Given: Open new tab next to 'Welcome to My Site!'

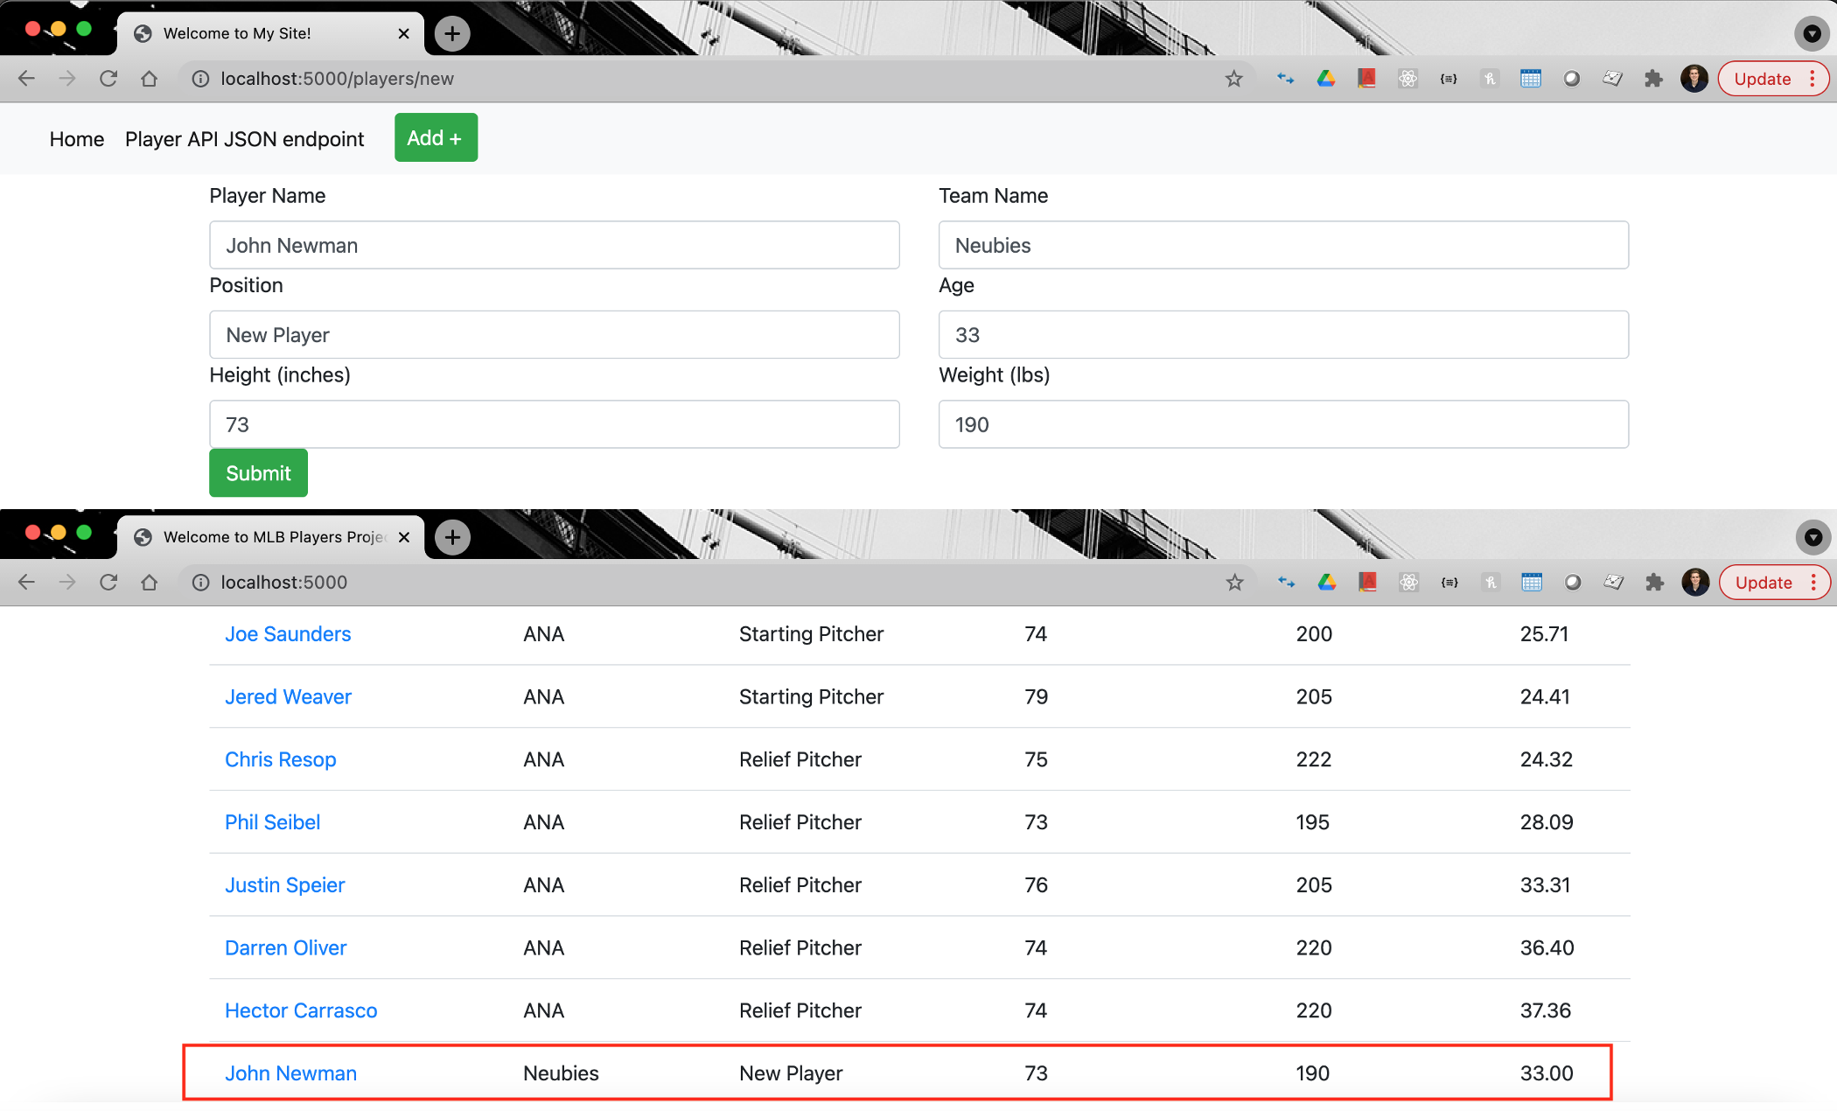Looking at the screenshot, I should click(452, 33).
